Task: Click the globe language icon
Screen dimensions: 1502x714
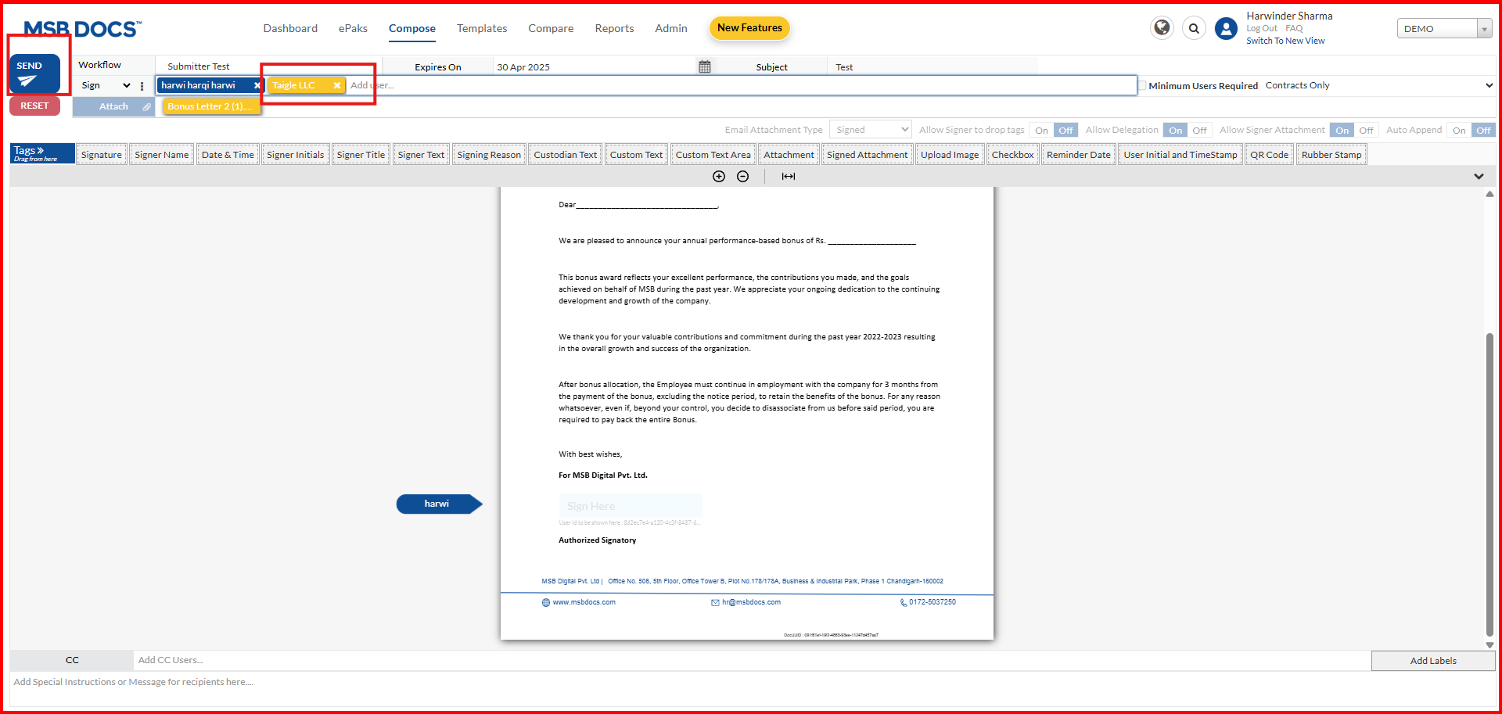Action: tap(1162, 28)
